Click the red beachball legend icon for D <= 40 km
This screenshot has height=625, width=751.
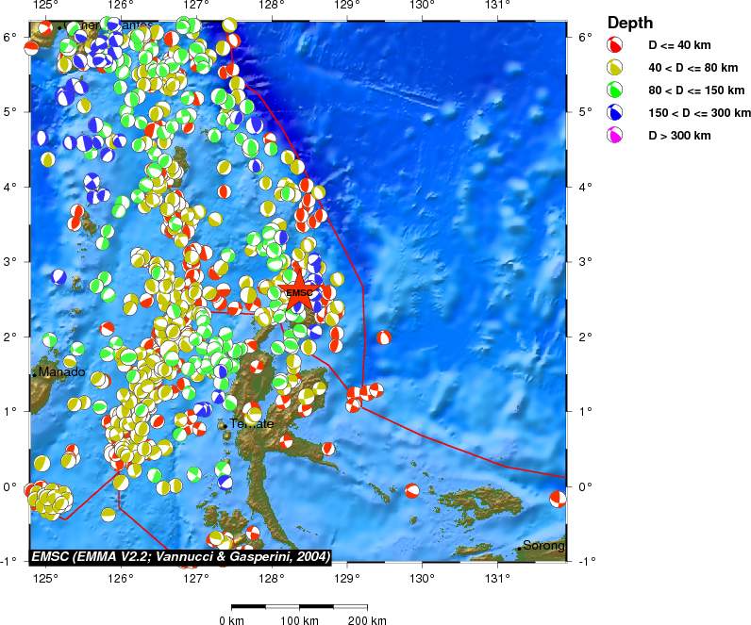point(615,45)
